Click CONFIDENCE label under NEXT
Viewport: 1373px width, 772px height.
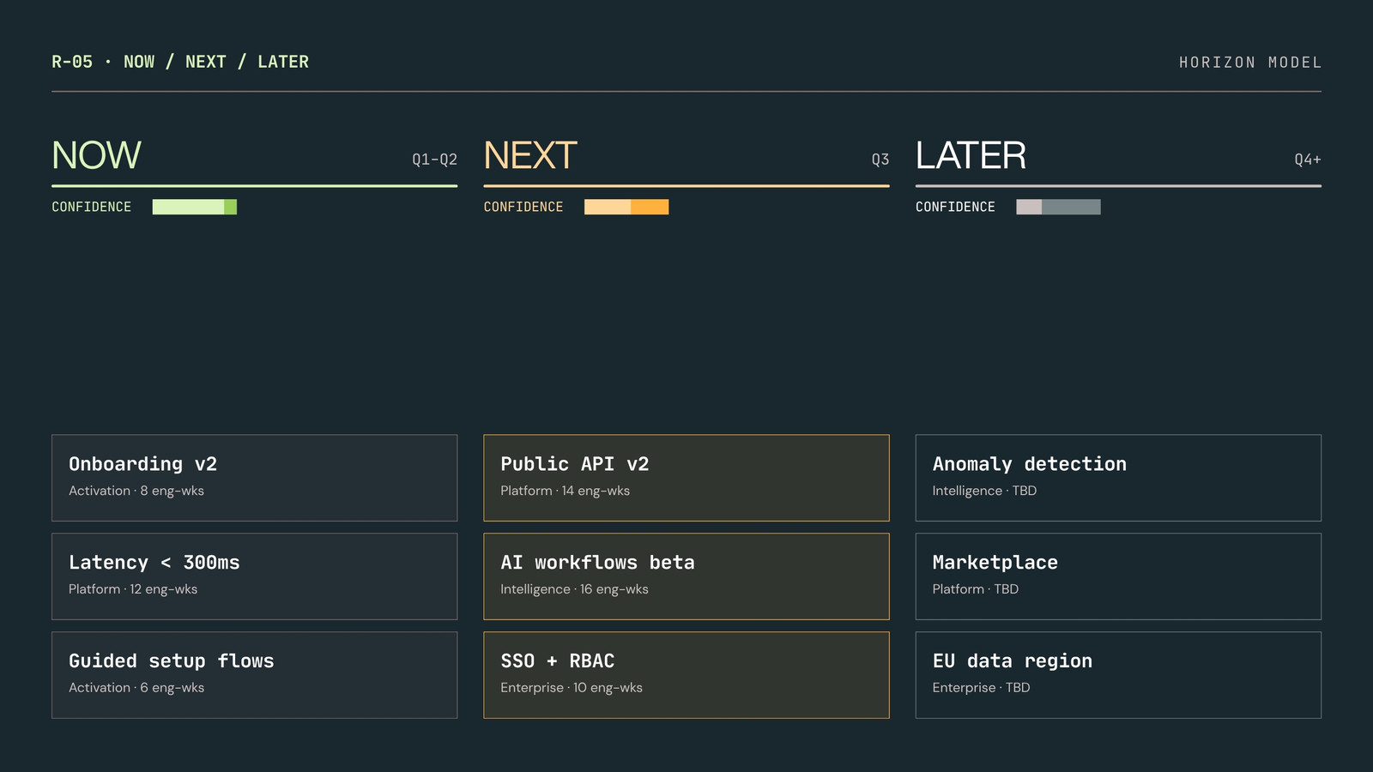pyautogui.click(x=523, y=207)
